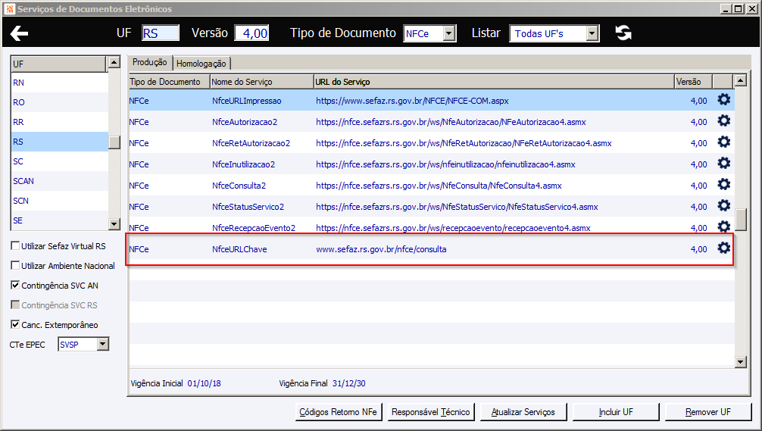Viewport: 762px width, 431px height.
Task: Click Vigência Inicial date 01/10/18
Action: 204,383
